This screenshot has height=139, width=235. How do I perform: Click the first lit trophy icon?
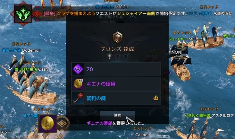coord(110,56)
